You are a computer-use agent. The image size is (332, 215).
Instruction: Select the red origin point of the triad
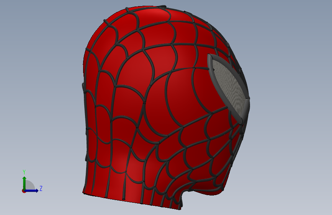coord(24,191)
